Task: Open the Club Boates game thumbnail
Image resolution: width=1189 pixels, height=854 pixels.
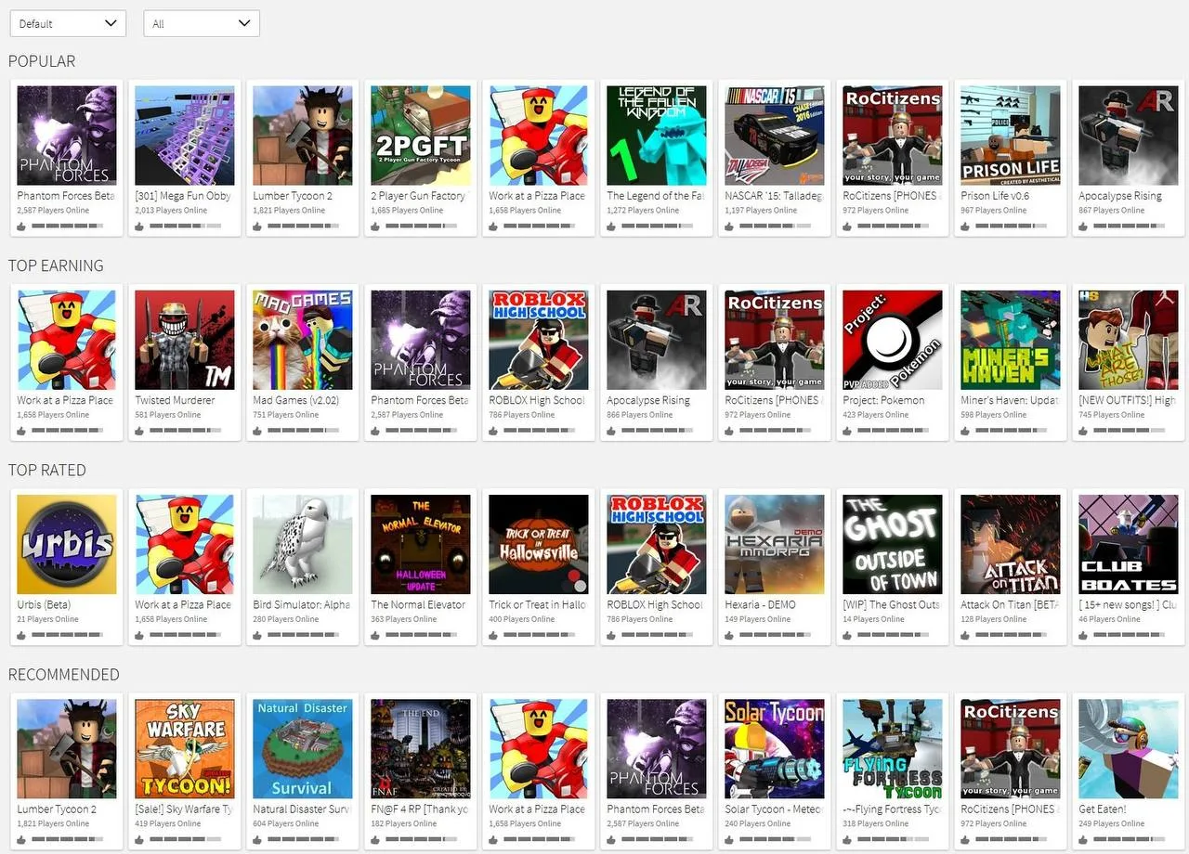Action: click(1129, 544)
